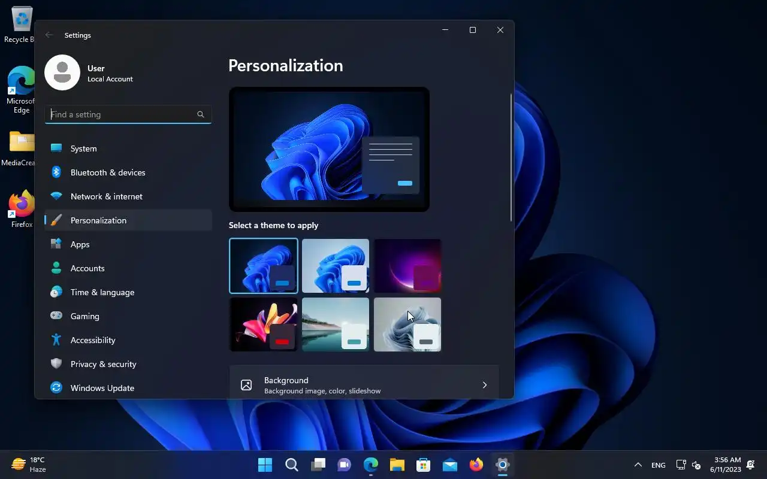Open the Chat app from taskbar
This screenshot has width=767, height=479.
coord(345,465)
